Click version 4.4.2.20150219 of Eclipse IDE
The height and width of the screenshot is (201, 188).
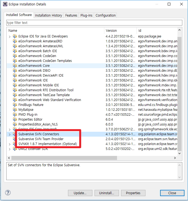click(x=120, y=36)
